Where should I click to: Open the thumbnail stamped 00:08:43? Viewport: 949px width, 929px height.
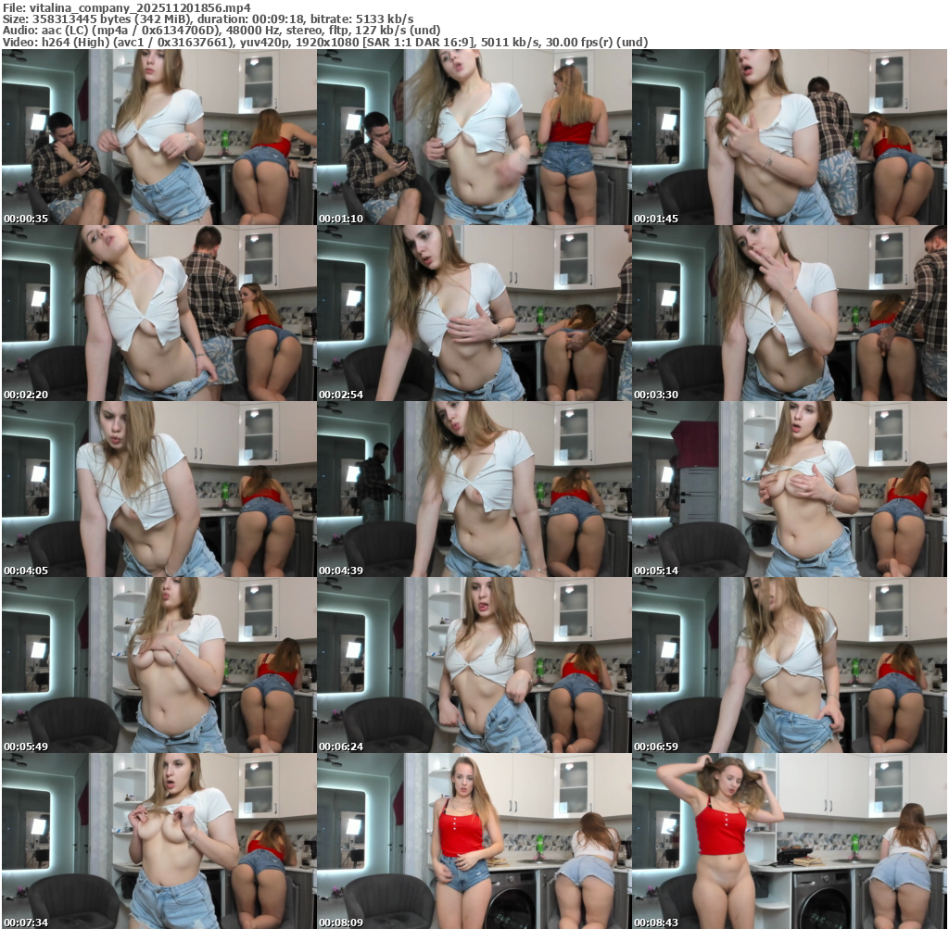tap(790, 841)
